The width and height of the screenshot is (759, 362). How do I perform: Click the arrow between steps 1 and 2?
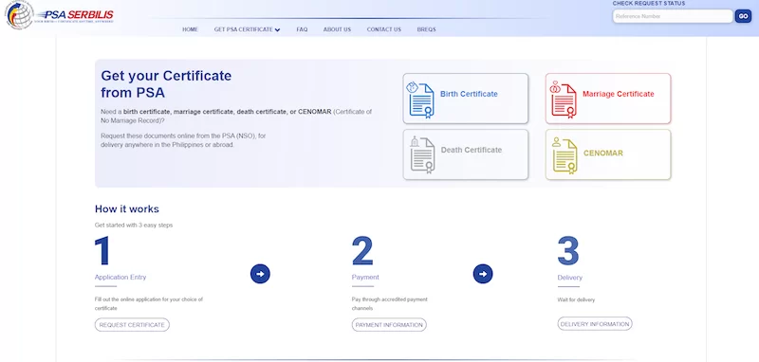[x=260, y=274]
